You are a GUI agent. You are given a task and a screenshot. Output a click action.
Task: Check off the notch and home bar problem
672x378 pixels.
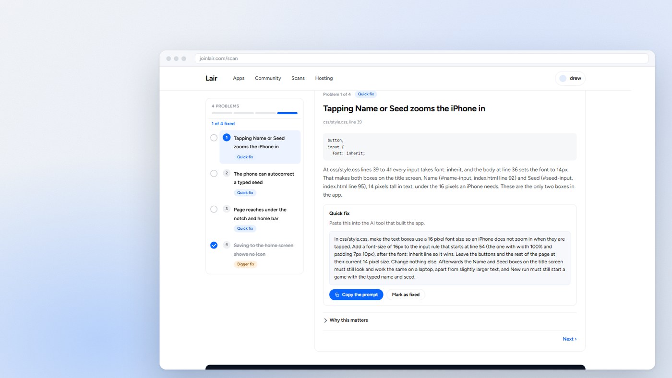click(x=214, y=209)
